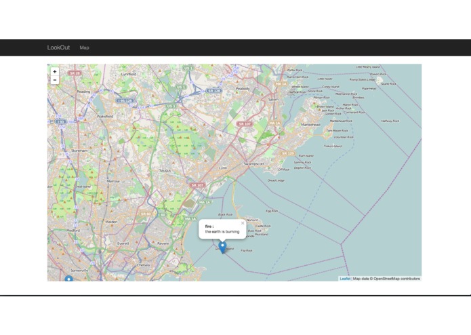The image size is (471, 335).
Task: Click the Somerville label on map
Action: [x=79, y=271]
